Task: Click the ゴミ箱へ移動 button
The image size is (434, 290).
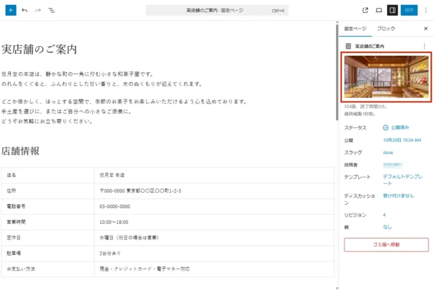Action: point(386,245)
